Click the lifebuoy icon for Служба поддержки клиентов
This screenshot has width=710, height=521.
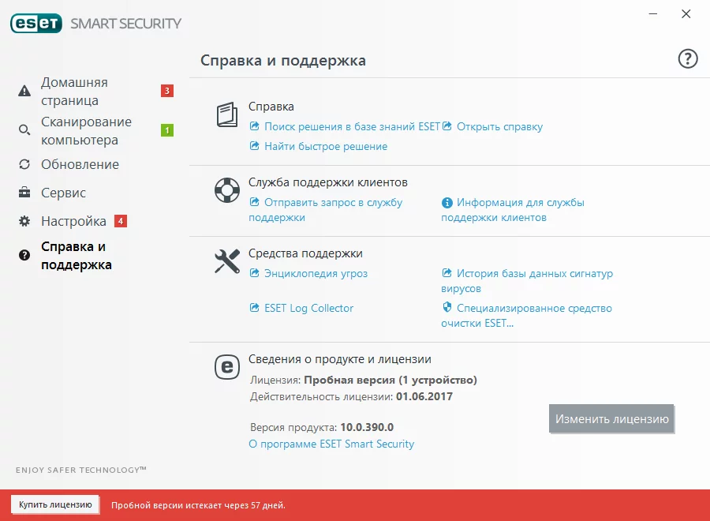[227, 190]
